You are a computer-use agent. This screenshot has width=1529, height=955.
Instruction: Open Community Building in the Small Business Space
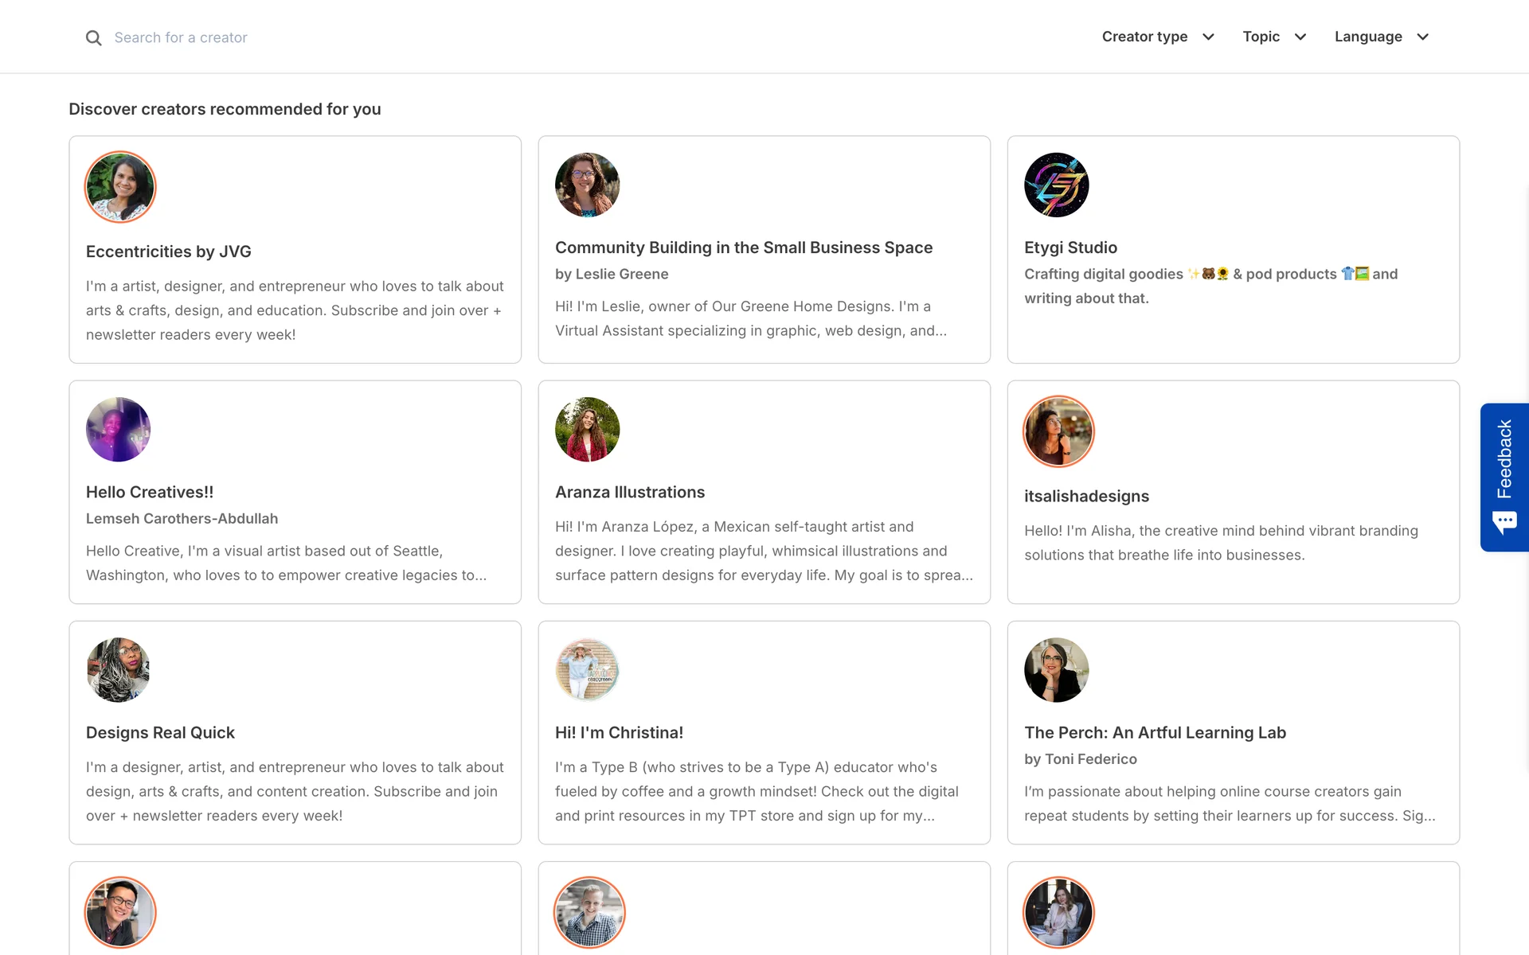(743, 248)
